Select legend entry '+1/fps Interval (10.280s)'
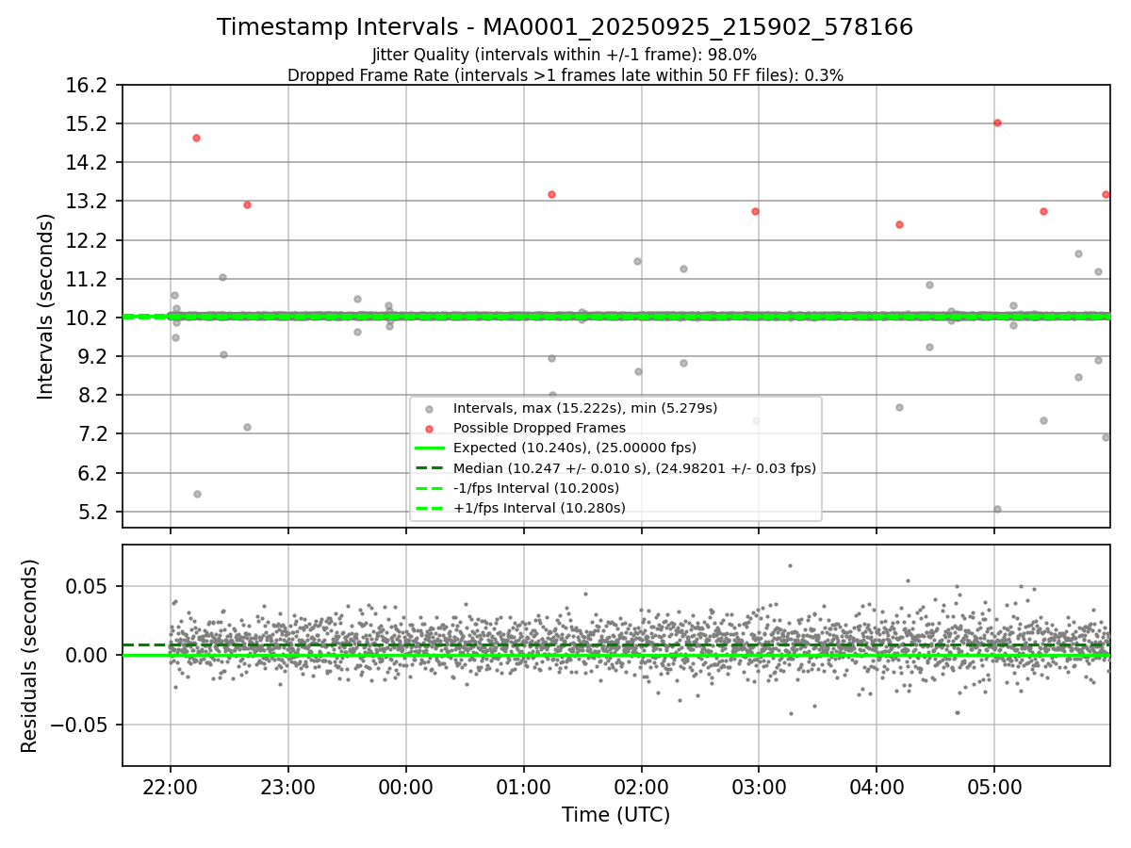Image resolution: width=1131 pixels, height=848 pixels. [x=539, y=508]
